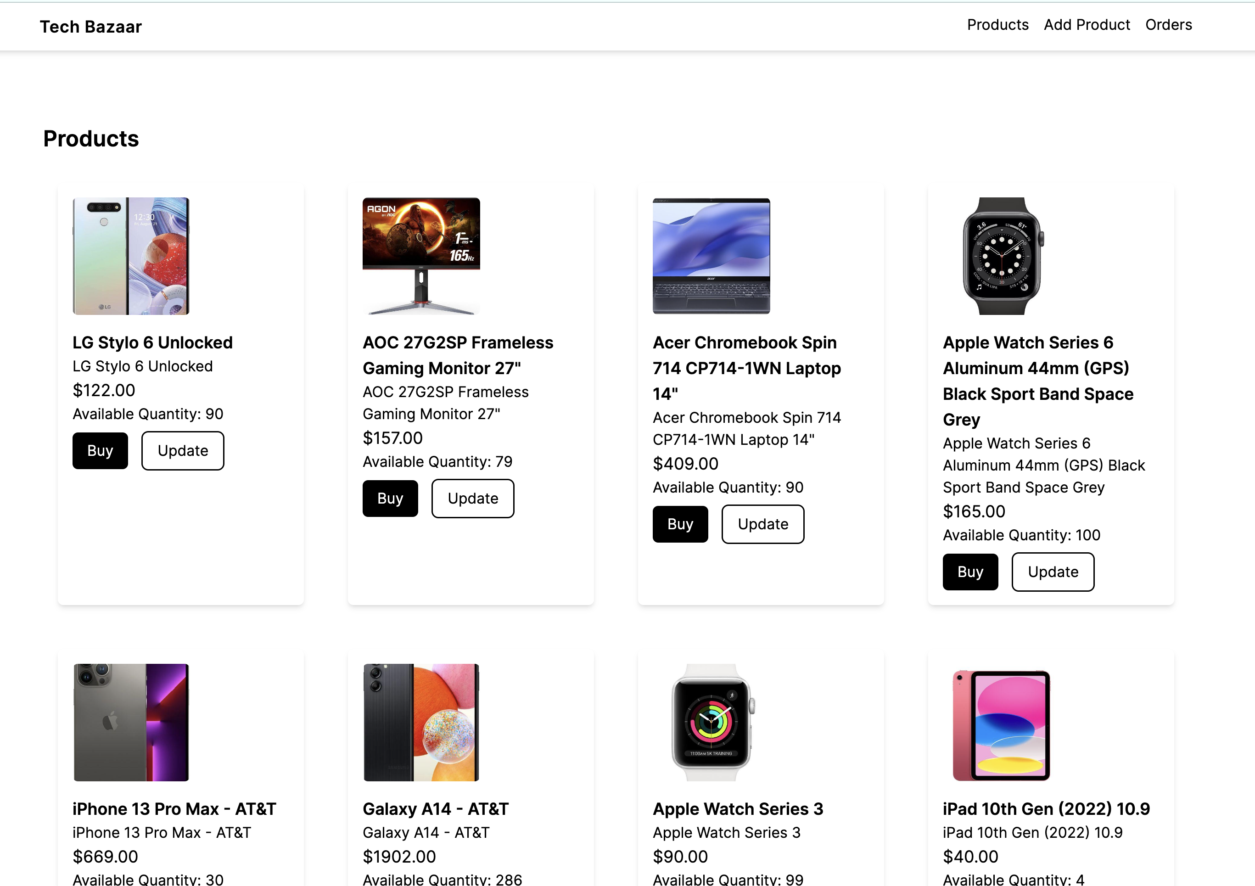Open the Add Product page
Screen dimensions: 1255x886
tap(1087, 25)
